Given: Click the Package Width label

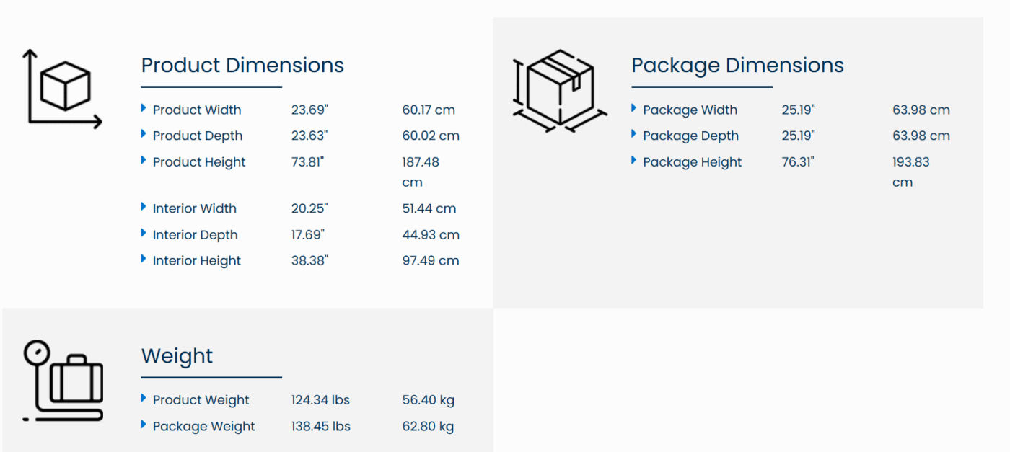Looking at the screenshot, I should click(690, 110).
